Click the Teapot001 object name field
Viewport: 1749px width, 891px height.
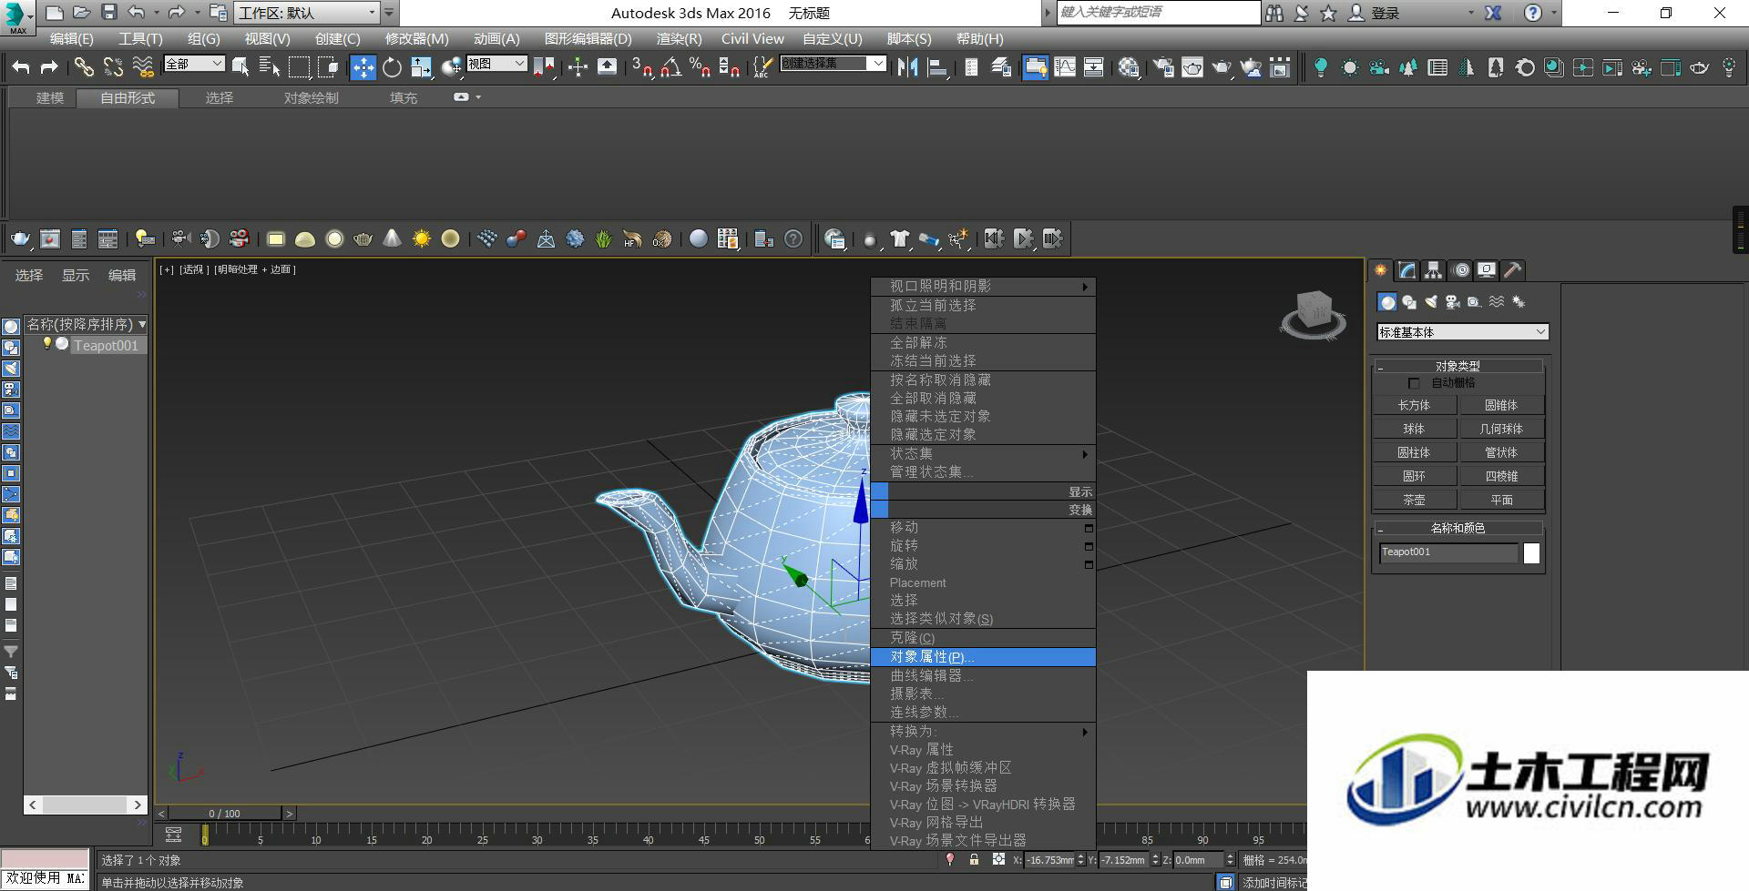[1448, 552]
